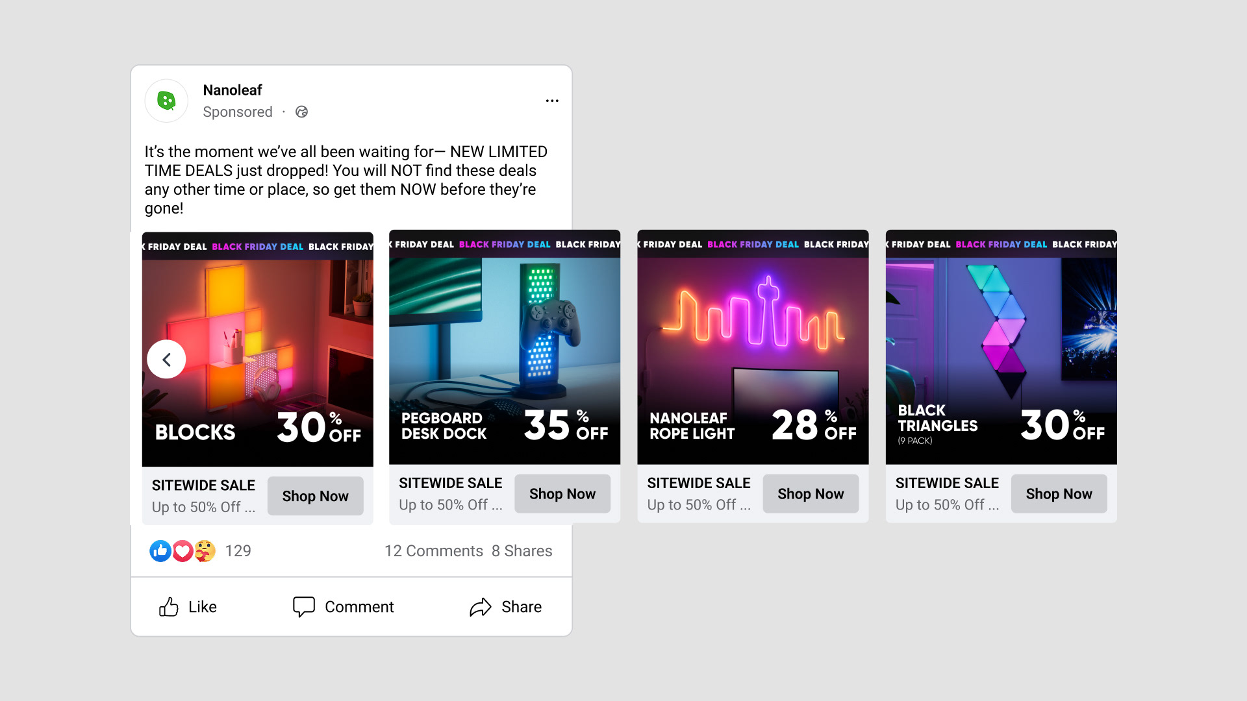Click the blue thumbs-up reaction icon

tap(160, 551)
